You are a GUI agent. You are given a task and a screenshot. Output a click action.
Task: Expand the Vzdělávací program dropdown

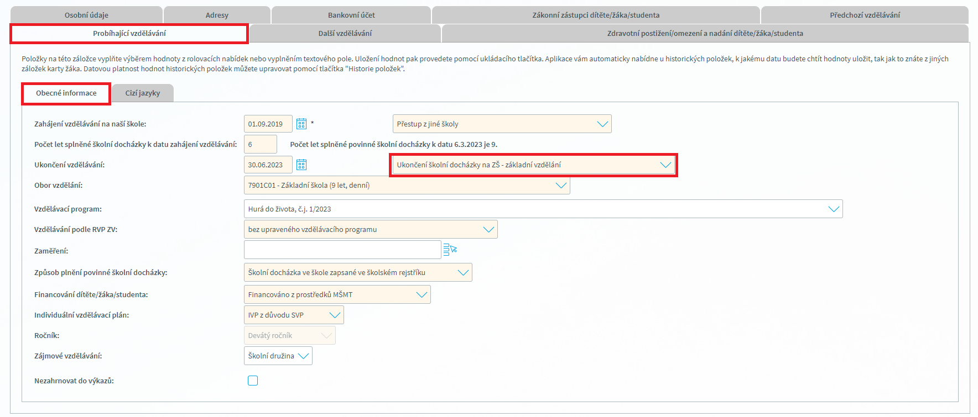click(x=543, y=209)
